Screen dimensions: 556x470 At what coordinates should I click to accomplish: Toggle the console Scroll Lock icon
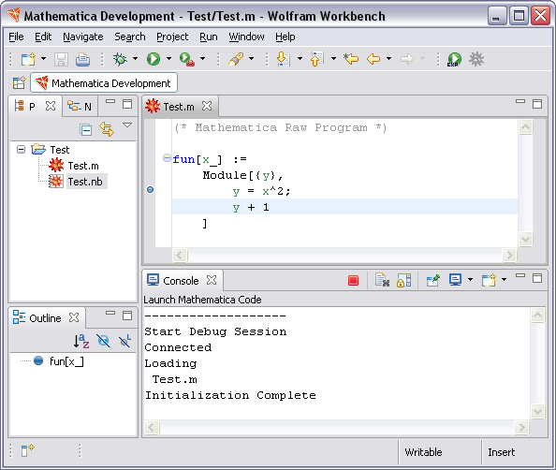pos(403,280)
